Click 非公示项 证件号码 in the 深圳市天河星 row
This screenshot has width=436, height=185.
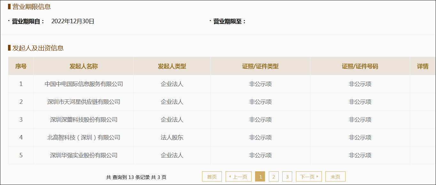point(360,102)
